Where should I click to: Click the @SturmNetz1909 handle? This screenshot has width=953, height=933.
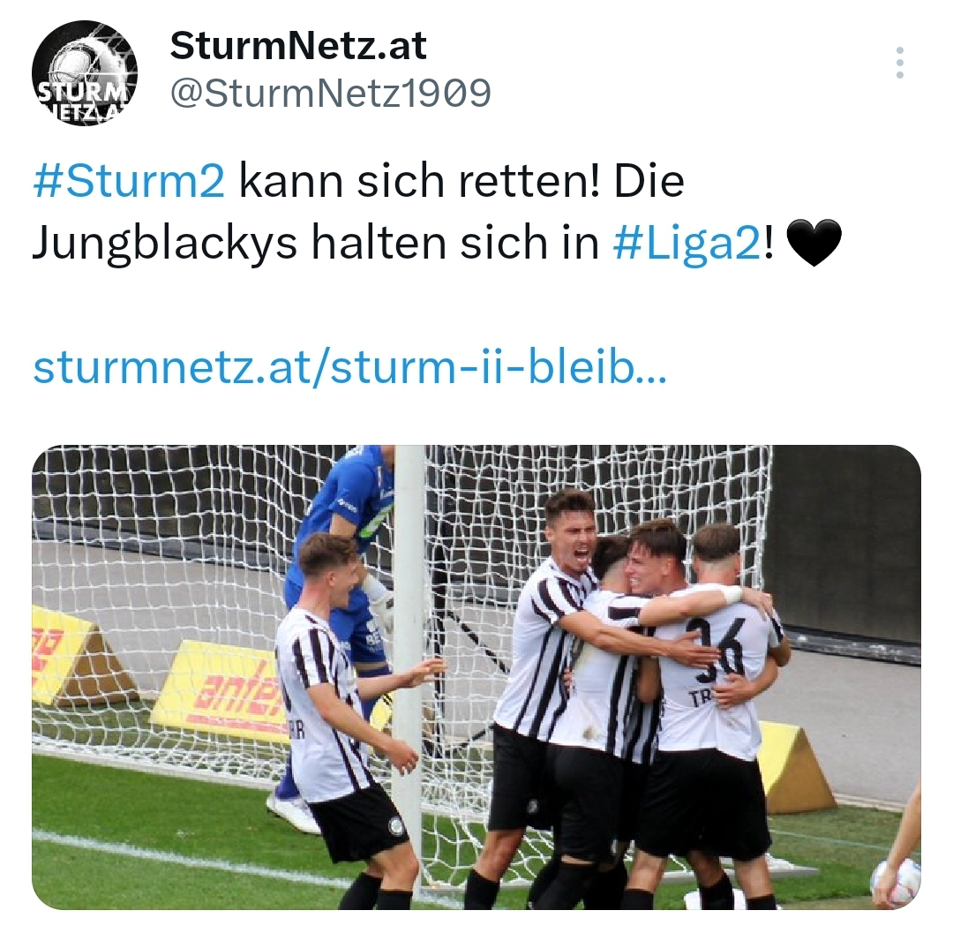coord(330,94)
